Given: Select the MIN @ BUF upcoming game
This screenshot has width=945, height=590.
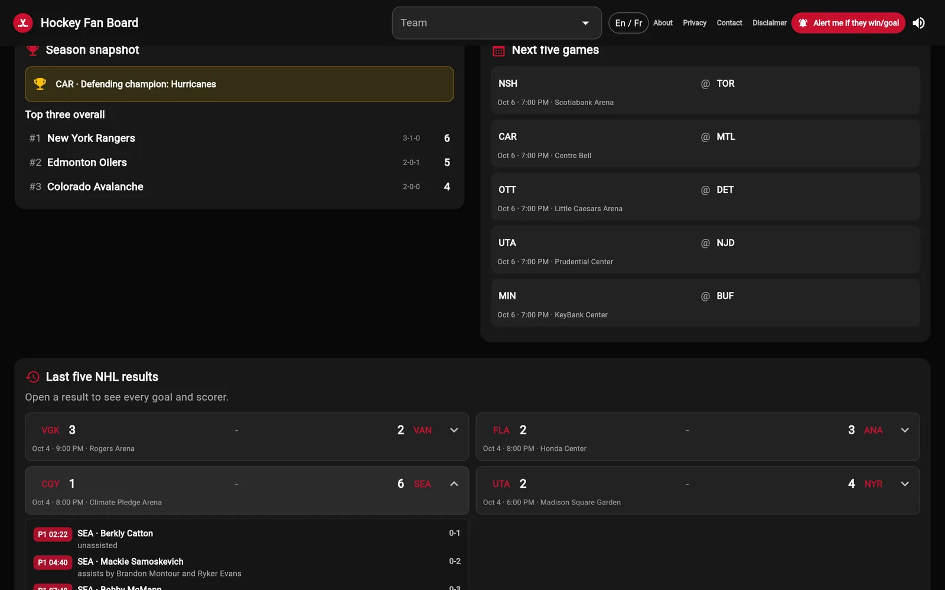Looking at the screenshot, I should (x=705, y=303).
